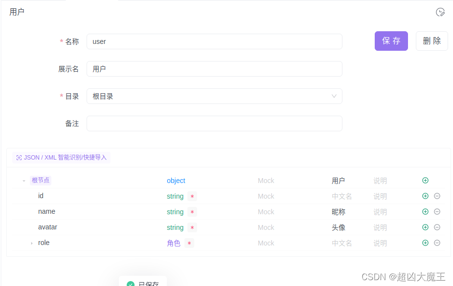This screenshot has width=453, height=286.
Task: Open the history clock icon at top right
Action: coord(440,12)
